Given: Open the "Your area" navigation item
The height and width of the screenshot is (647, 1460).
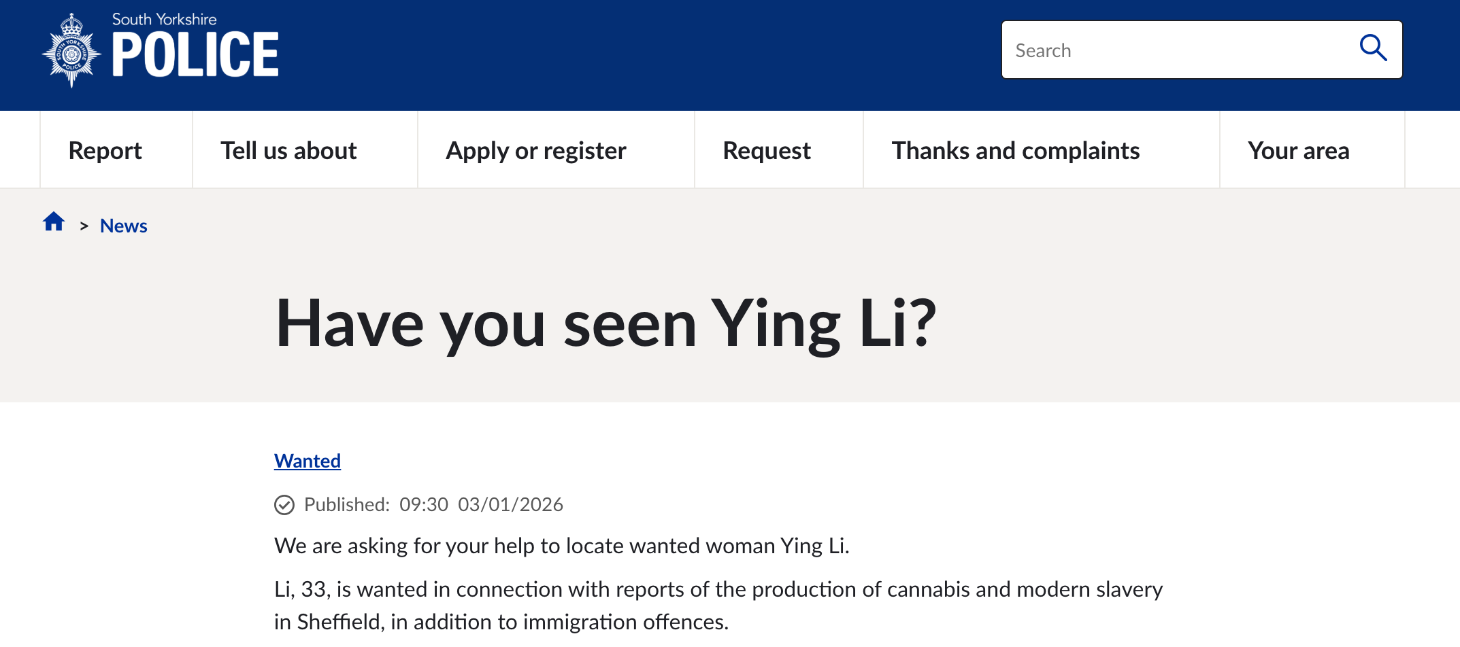Looking at the screenshot, I should tap(1298, 150).
